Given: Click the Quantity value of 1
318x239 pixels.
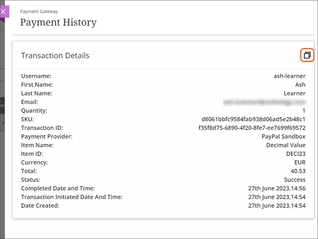Looking at the screenshot, I should [x=304, y=110].
